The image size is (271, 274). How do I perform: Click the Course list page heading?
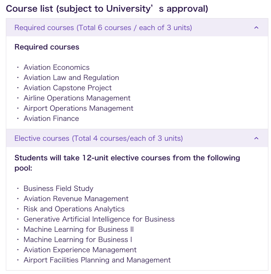(107, 9)
